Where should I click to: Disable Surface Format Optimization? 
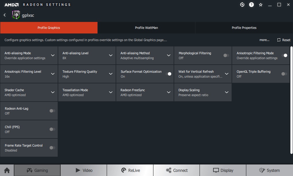[x=168, y=74]
